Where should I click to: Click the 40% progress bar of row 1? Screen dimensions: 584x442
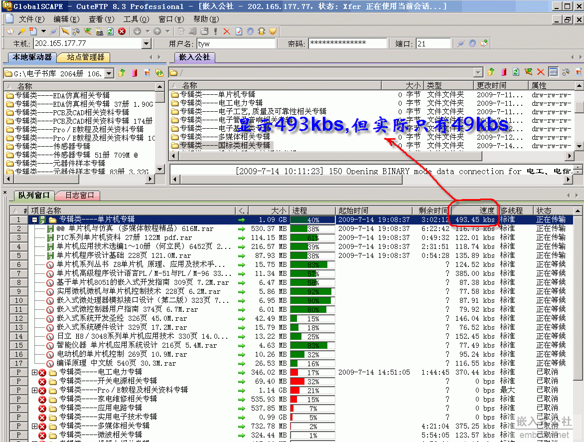point(312,220)
